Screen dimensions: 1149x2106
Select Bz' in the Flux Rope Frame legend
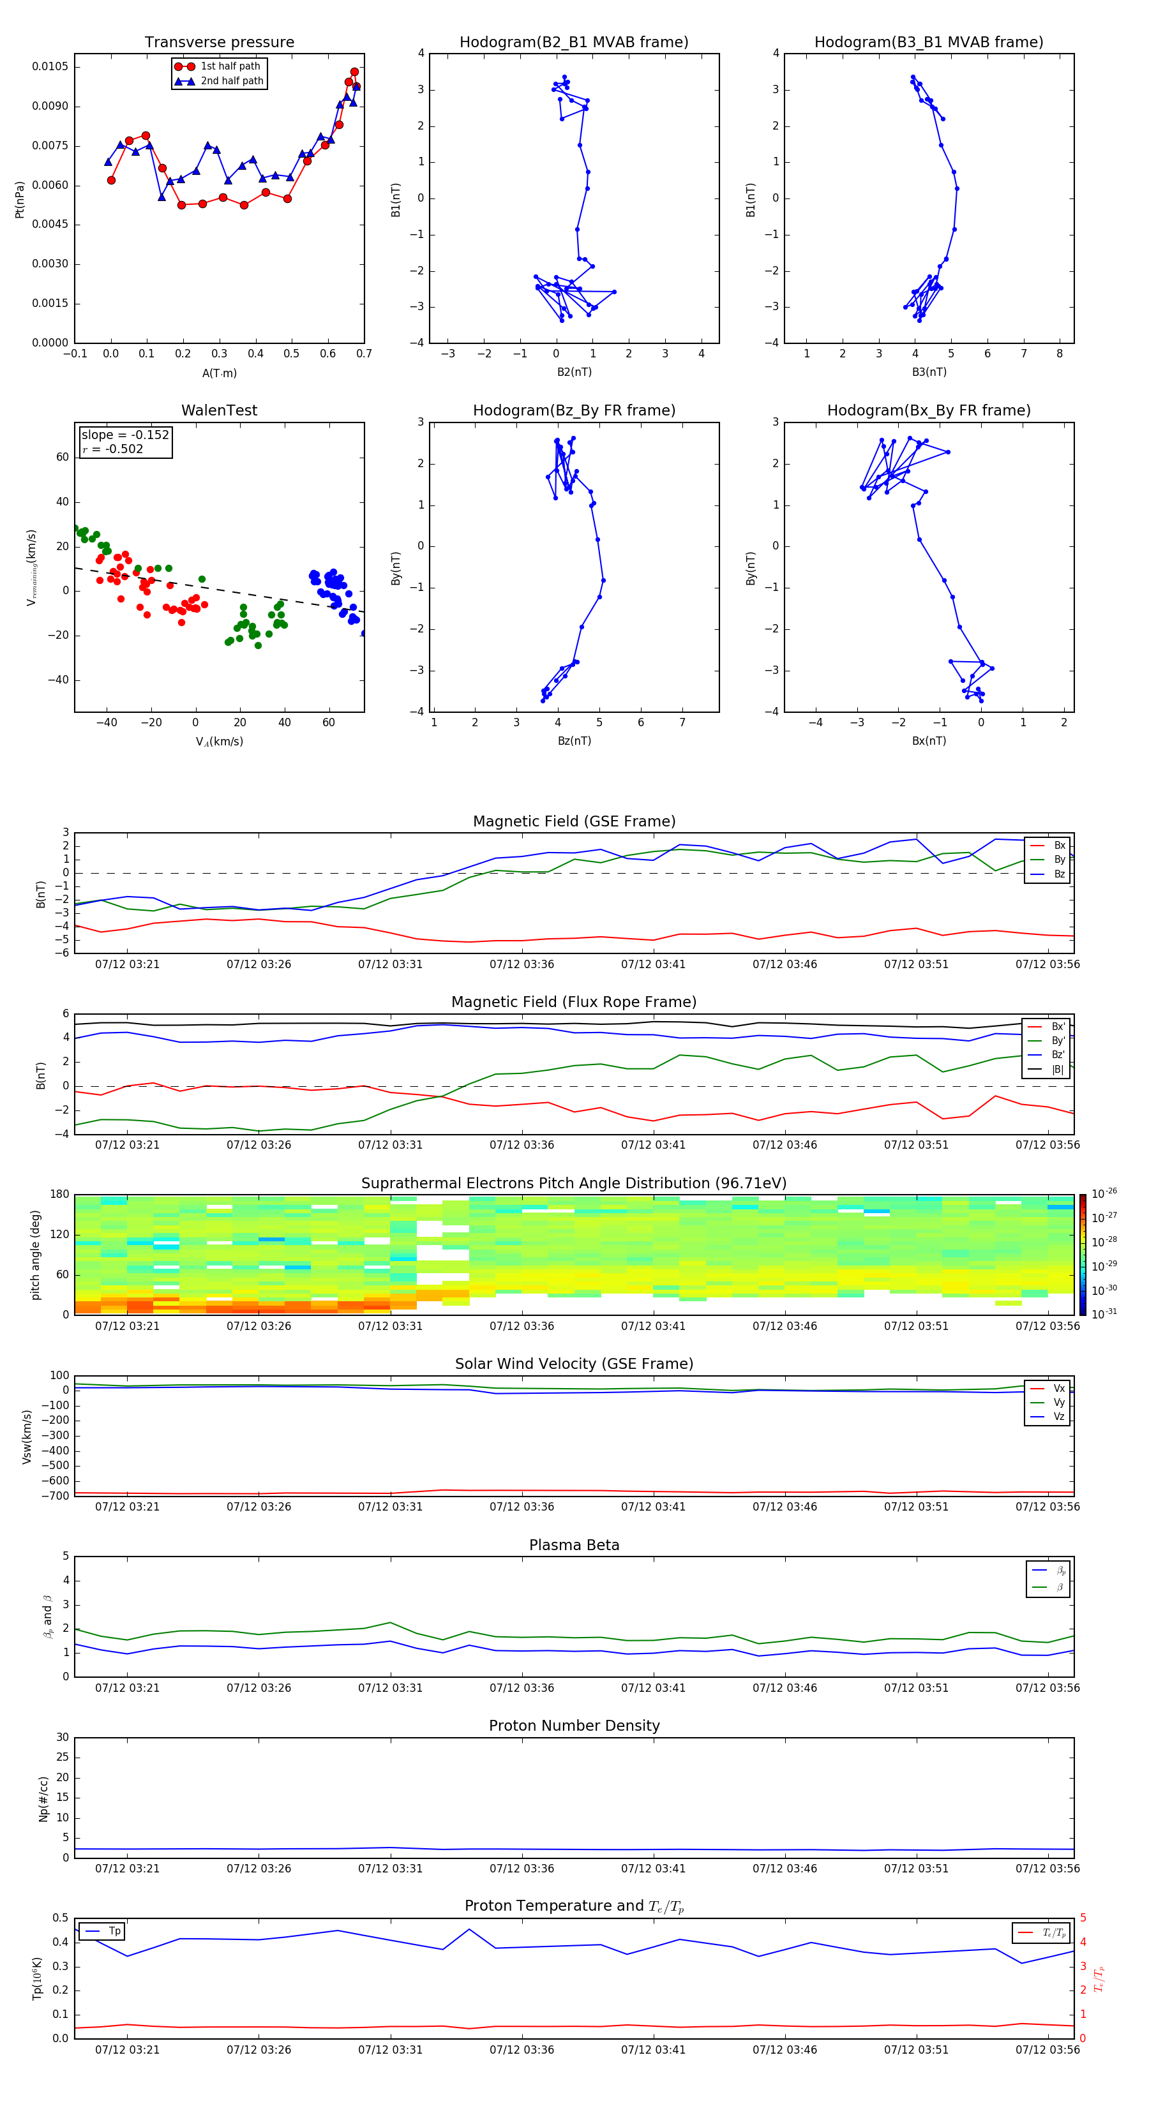tap(1047, 1055)
